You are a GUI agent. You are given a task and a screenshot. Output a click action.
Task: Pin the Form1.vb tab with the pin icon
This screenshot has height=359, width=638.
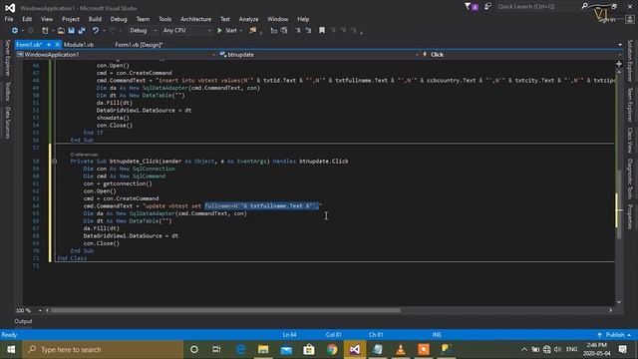[49, 45]
